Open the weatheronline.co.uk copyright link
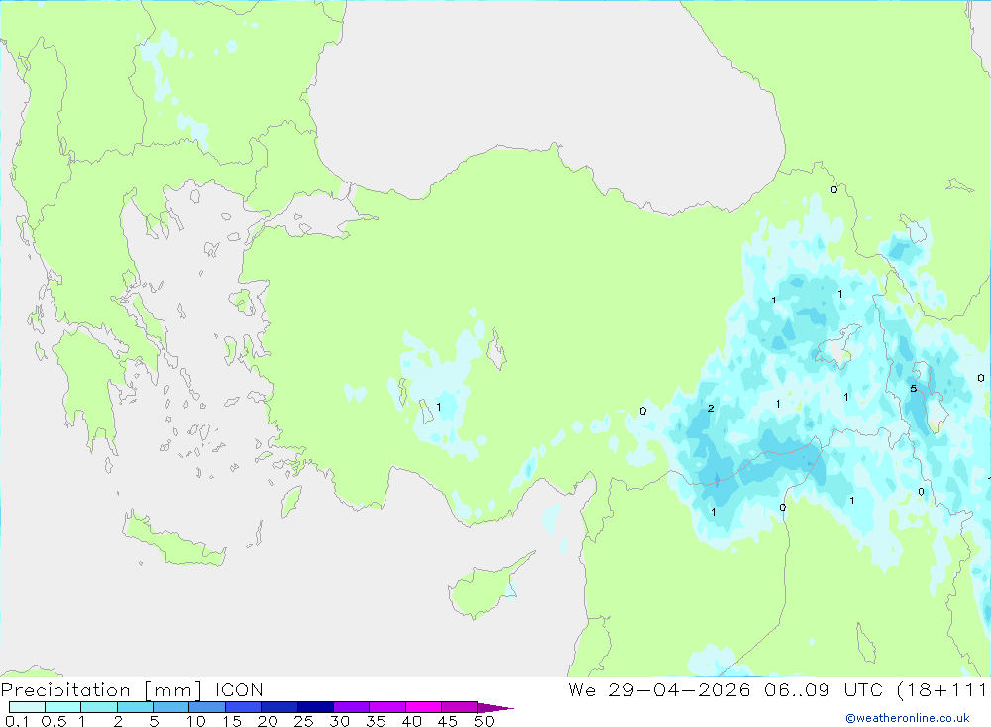Viewport: 991px width, 727px height. 907,718
